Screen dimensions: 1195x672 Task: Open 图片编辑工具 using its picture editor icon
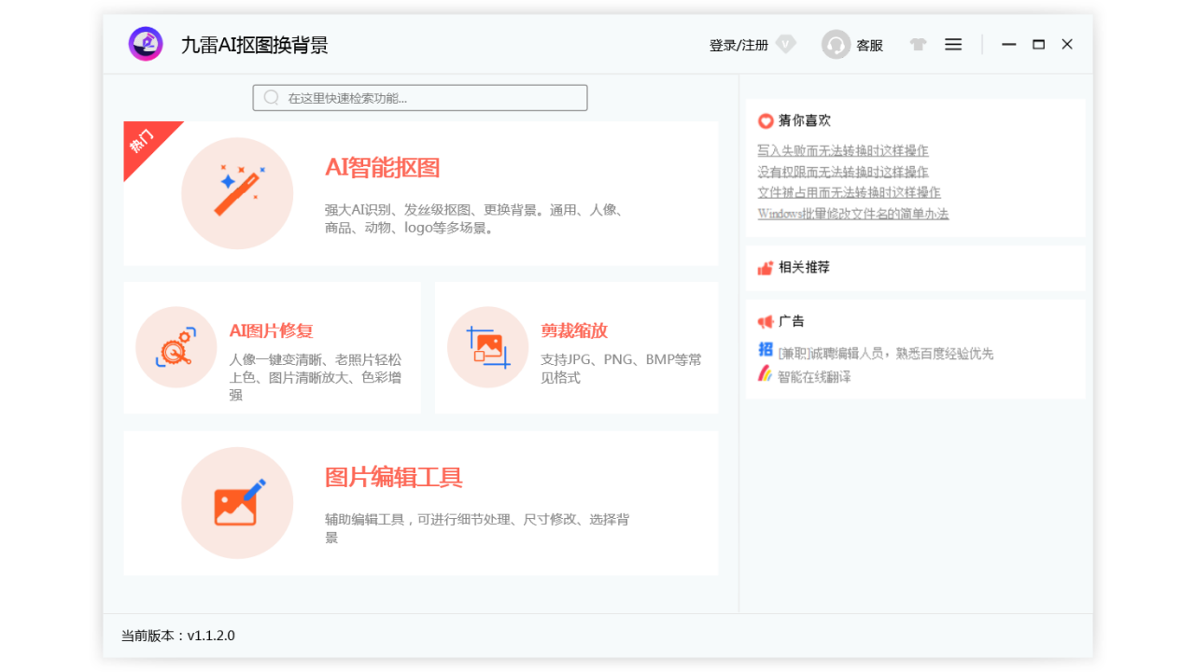pyautogui.click(x=237, y=502)
